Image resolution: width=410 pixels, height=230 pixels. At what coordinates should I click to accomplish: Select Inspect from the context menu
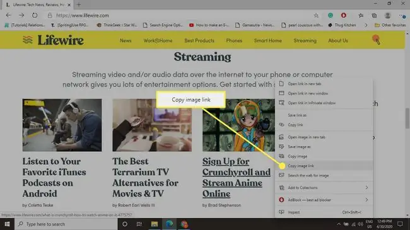point(324,212)
